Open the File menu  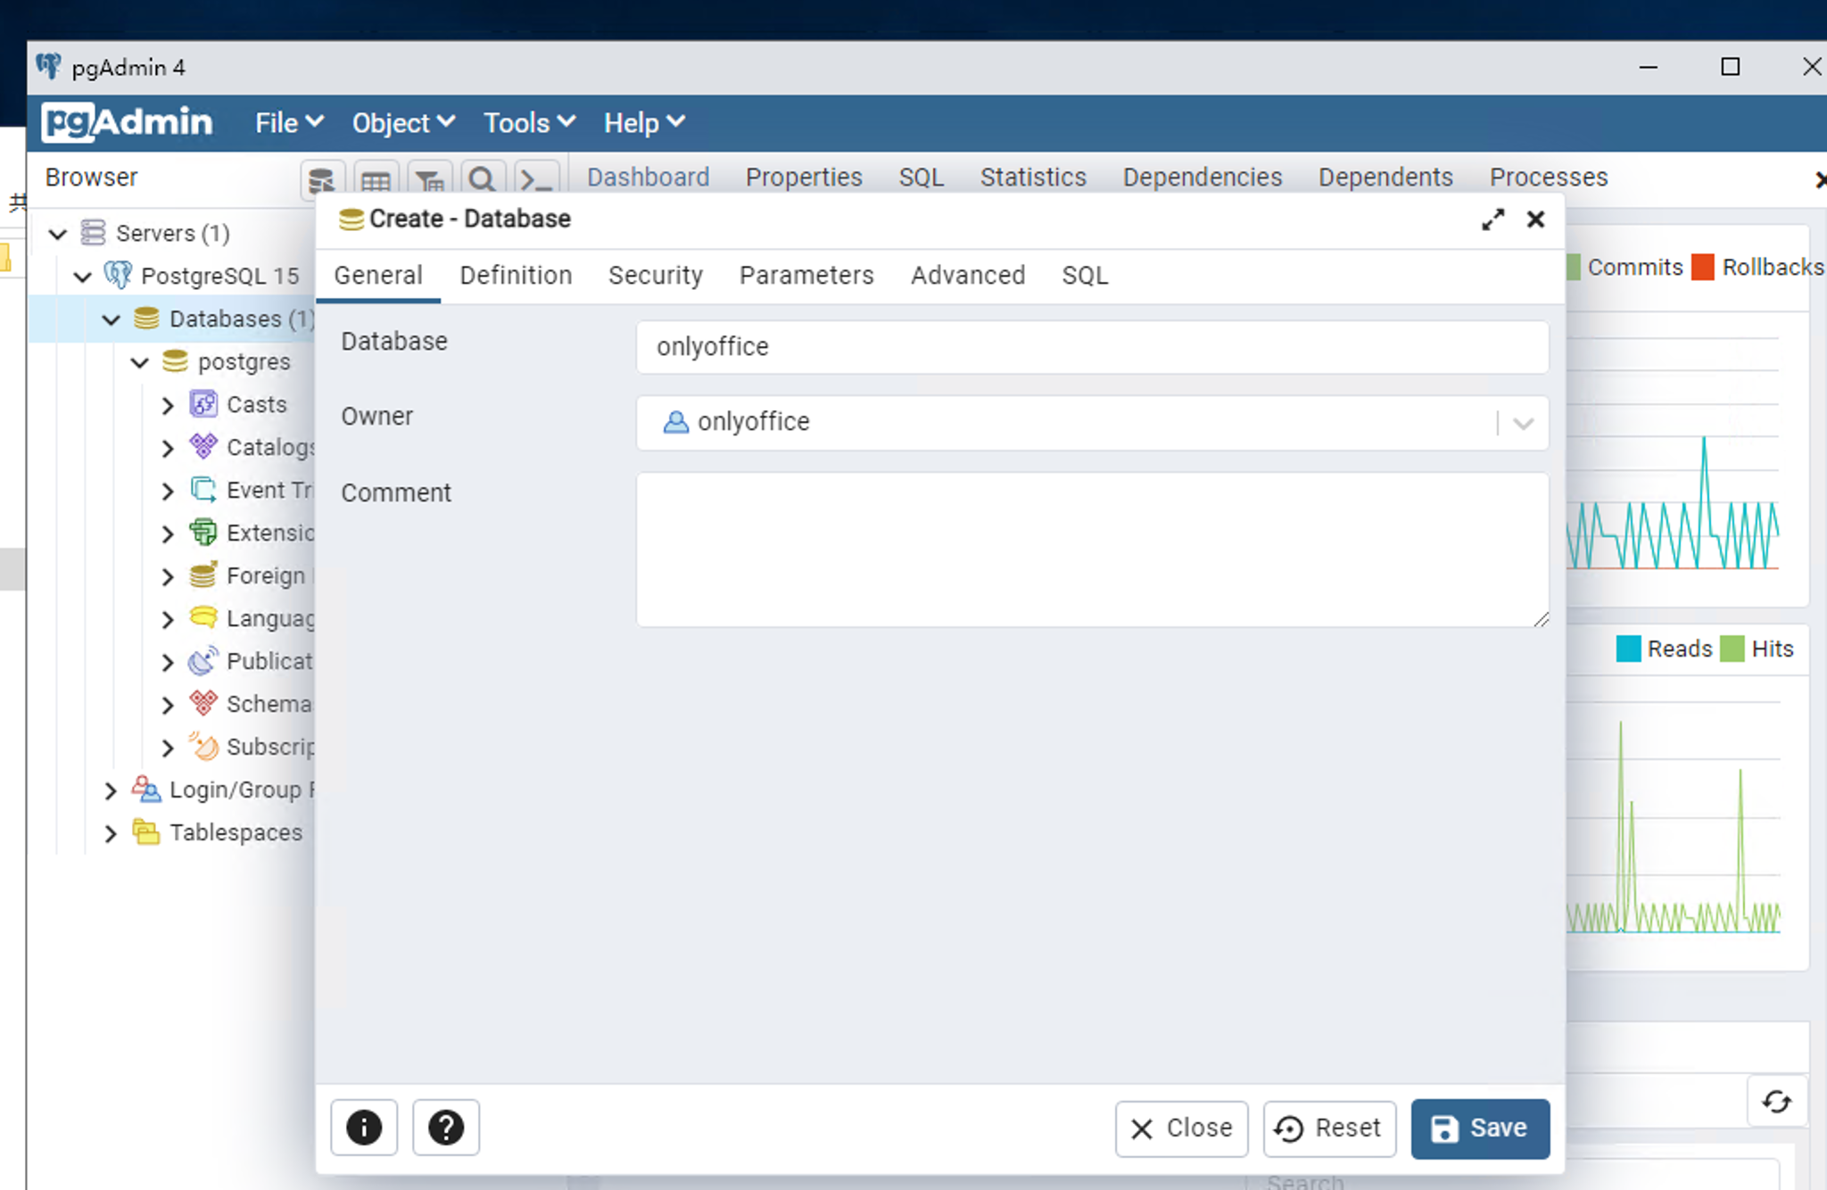(x=289, y=123)
